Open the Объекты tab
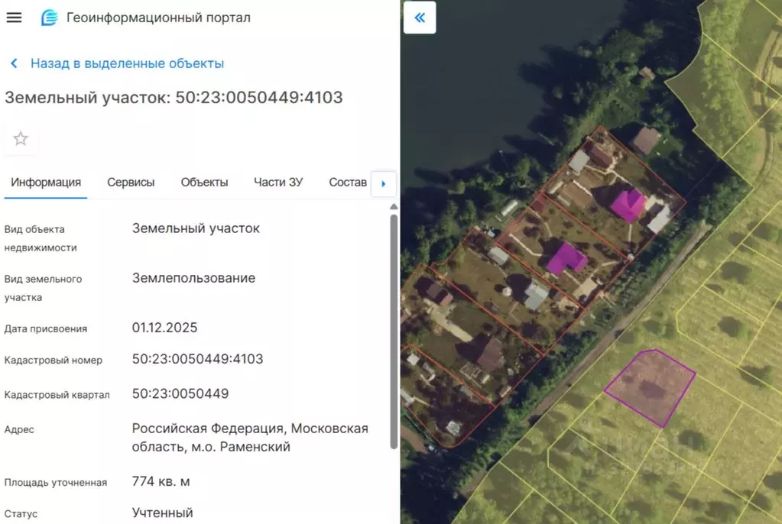Image resolution: width=782 pixels, height=524 pixels. pyautogui.click(x=203, y=183)
